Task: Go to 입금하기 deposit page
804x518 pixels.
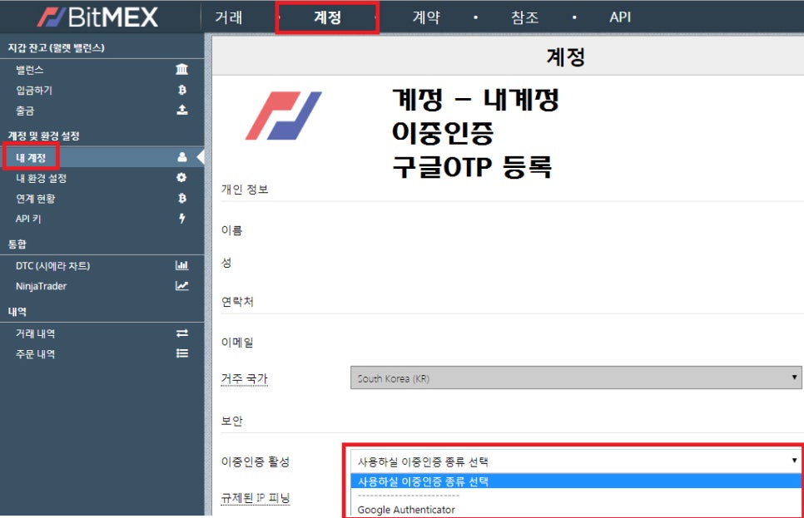Action: (34, 90)
